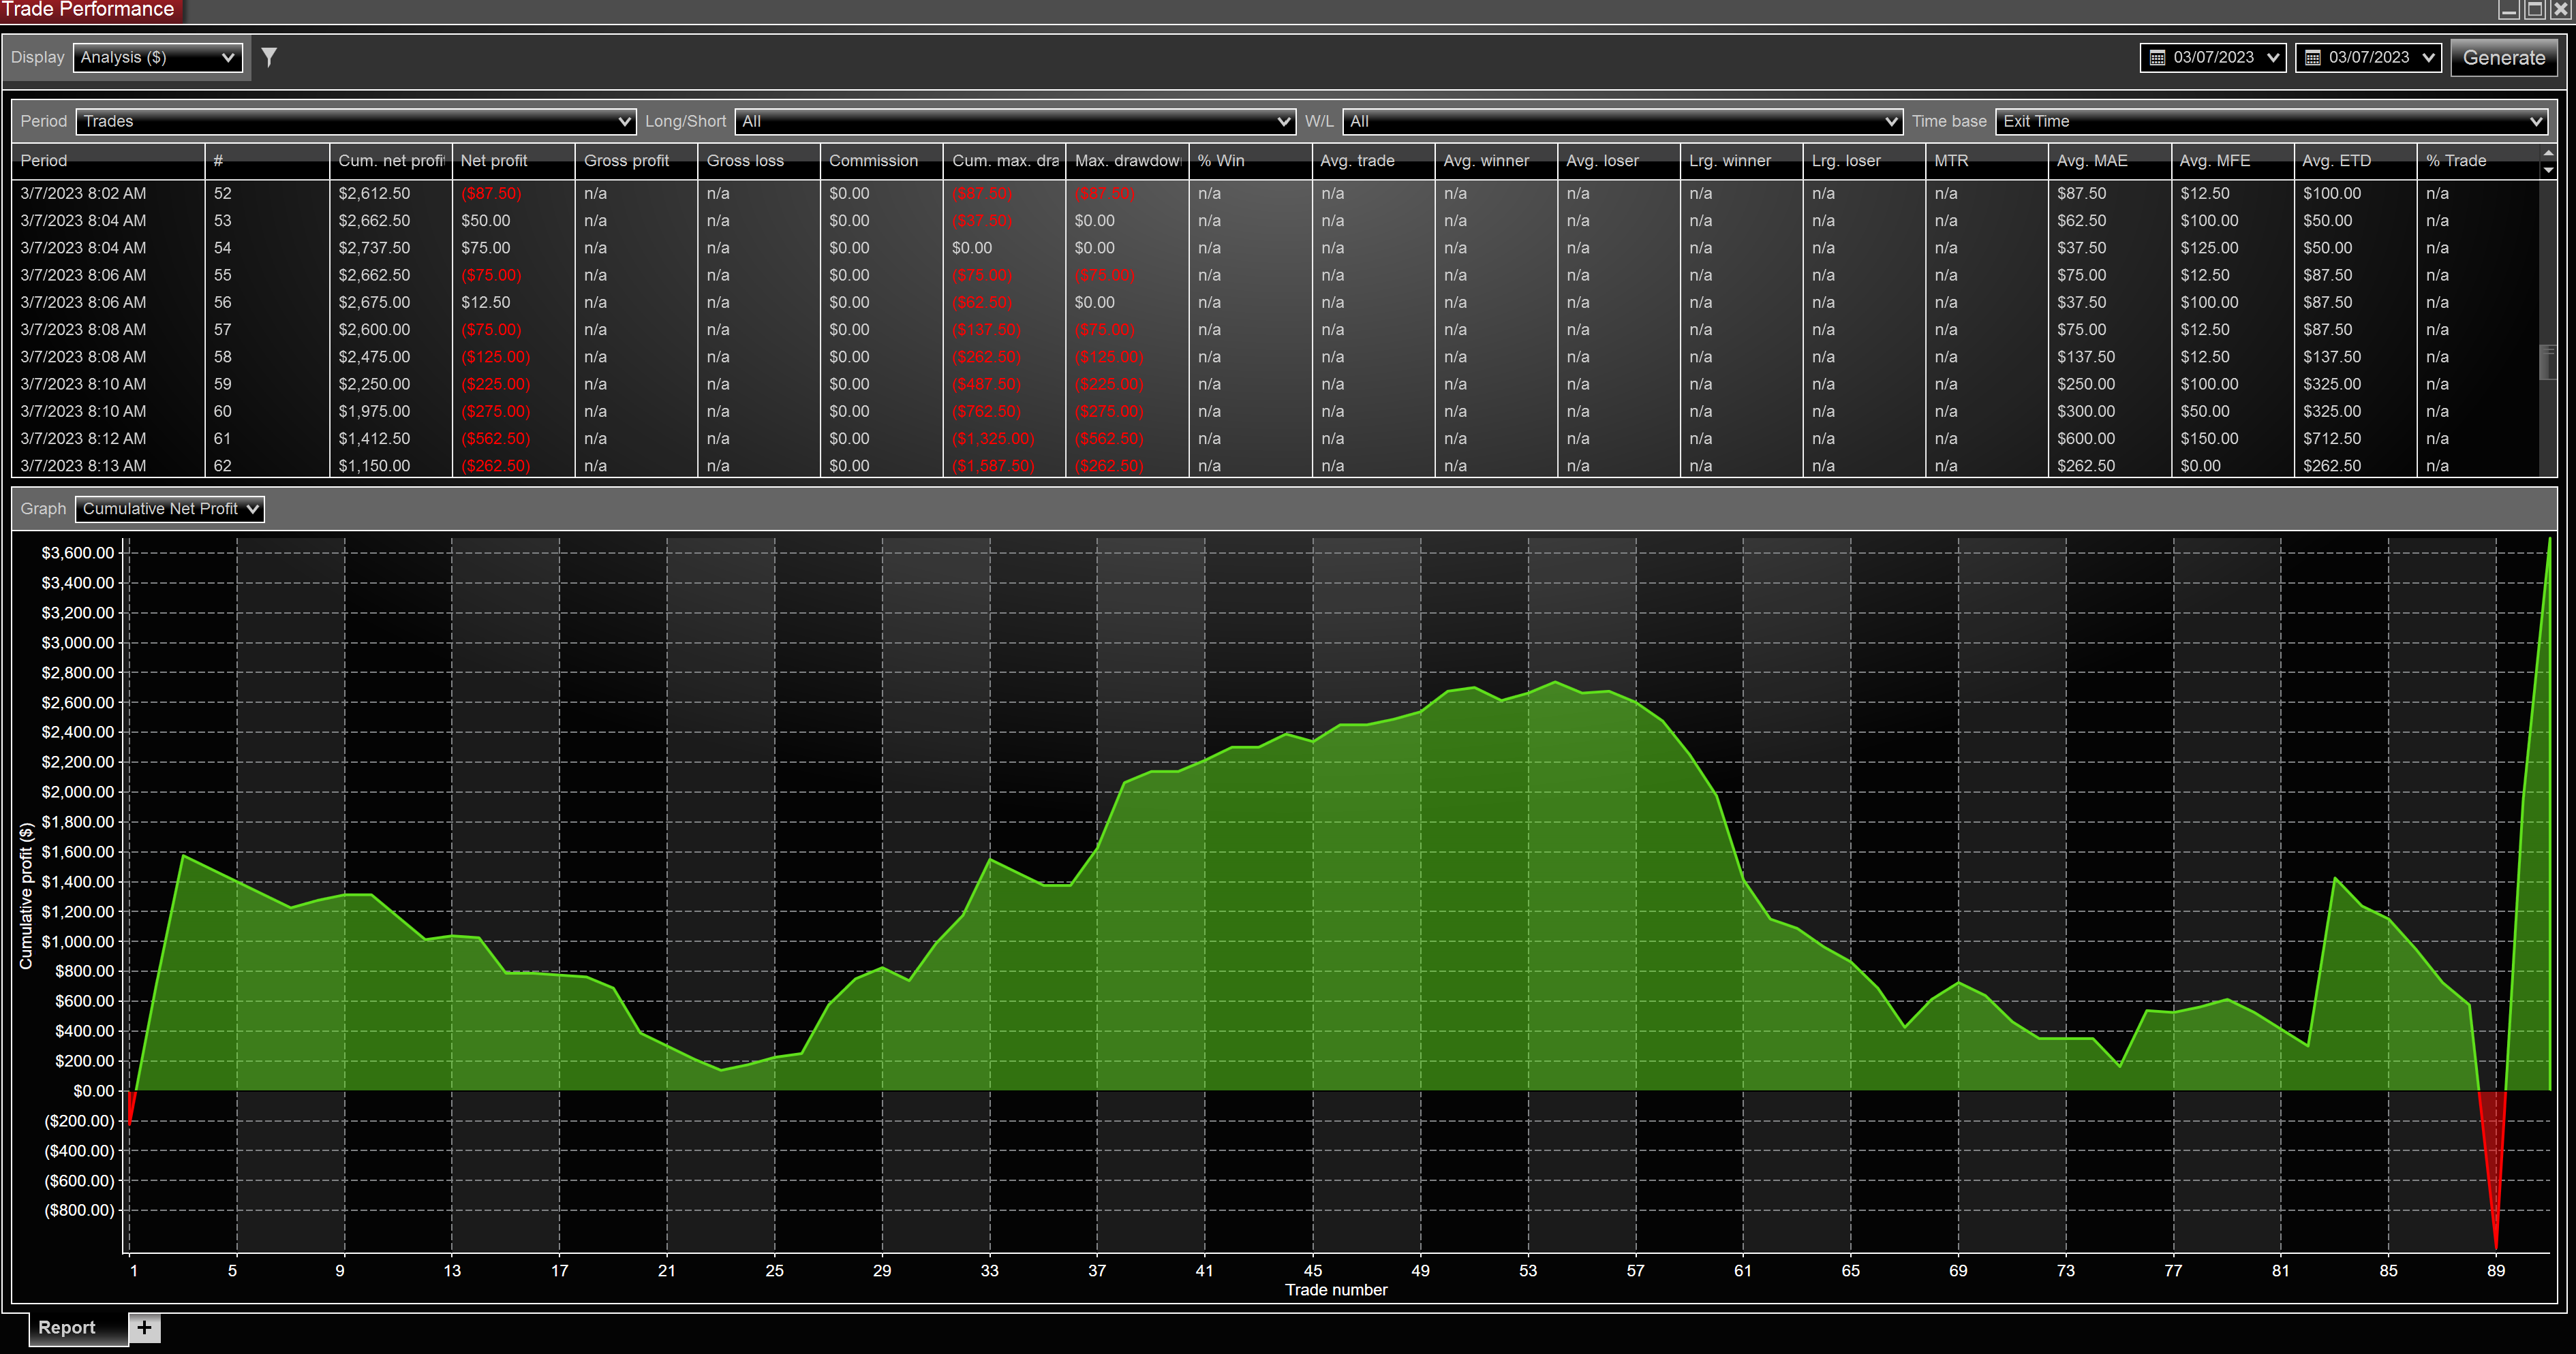Sort by the Net profit column header
Viewport: 2576px width, 1354px height.
[x=513, y=161]
